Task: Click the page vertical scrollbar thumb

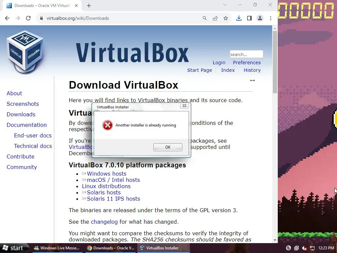Action: pos(275,62)
